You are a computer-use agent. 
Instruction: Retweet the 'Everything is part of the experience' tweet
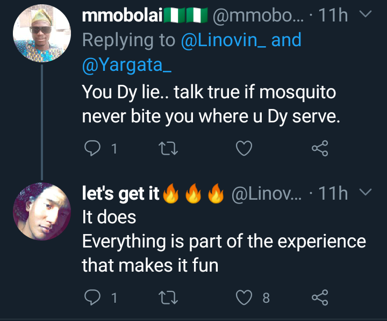[168, 297]
